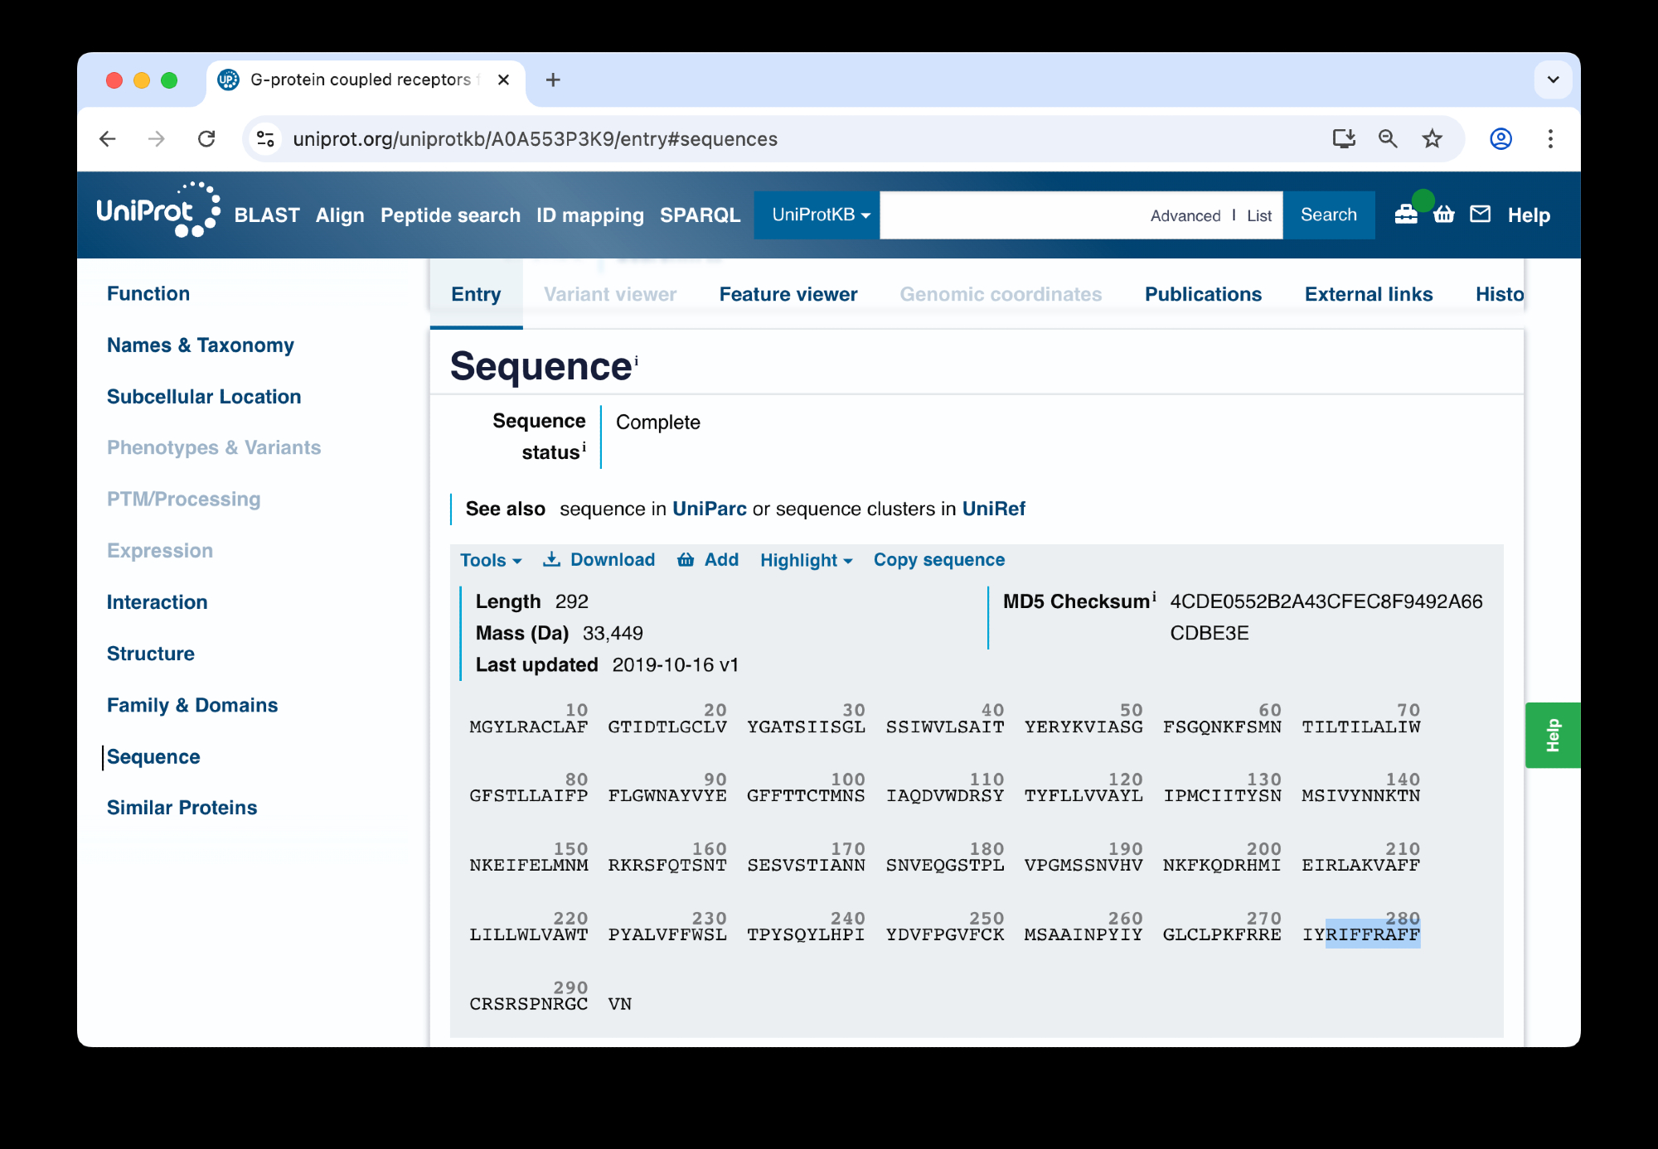Bookmark page with star icon
This screenshot has width=1658, height=1149.
click(x=1432, y=139)
